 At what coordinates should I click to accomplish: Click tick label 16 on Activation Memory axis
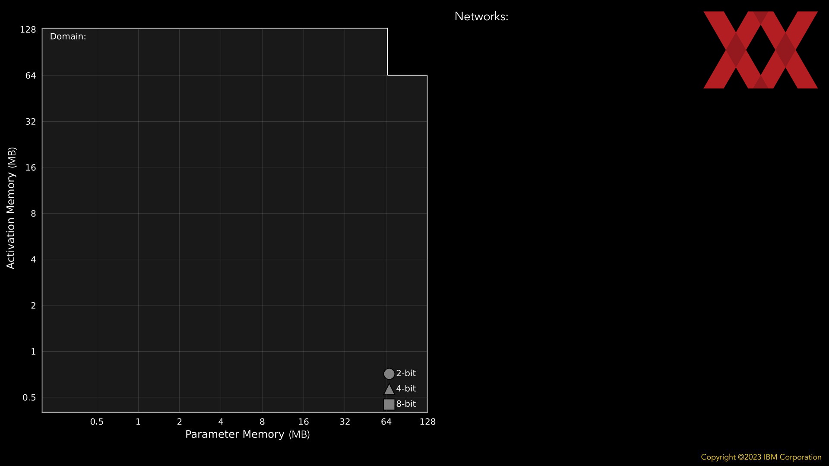point(31,168)
